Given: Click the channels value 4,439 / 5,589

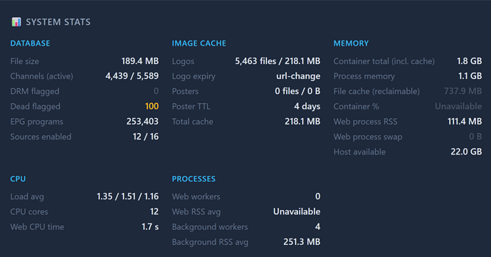Looking at the screenshot, I should (x=132, y=76).
